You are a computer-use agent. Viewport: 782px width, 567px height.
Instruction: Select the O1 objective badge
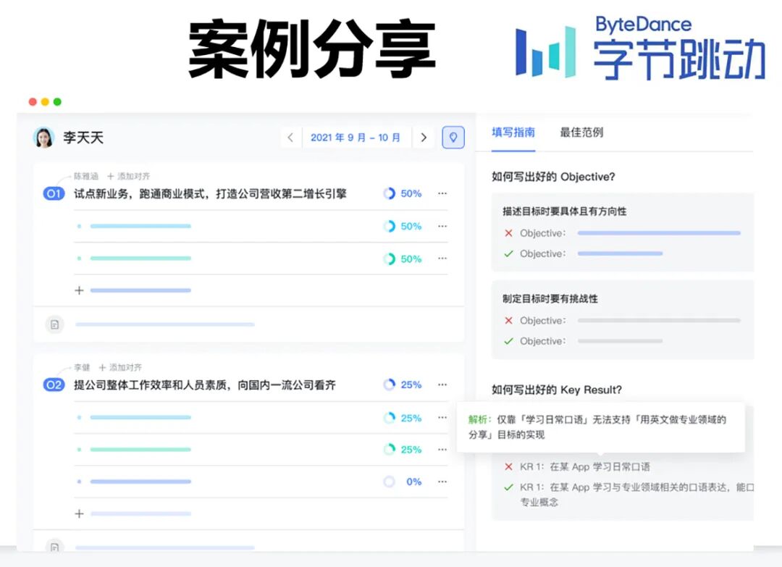pyautogui.click(x=54, y=193)
